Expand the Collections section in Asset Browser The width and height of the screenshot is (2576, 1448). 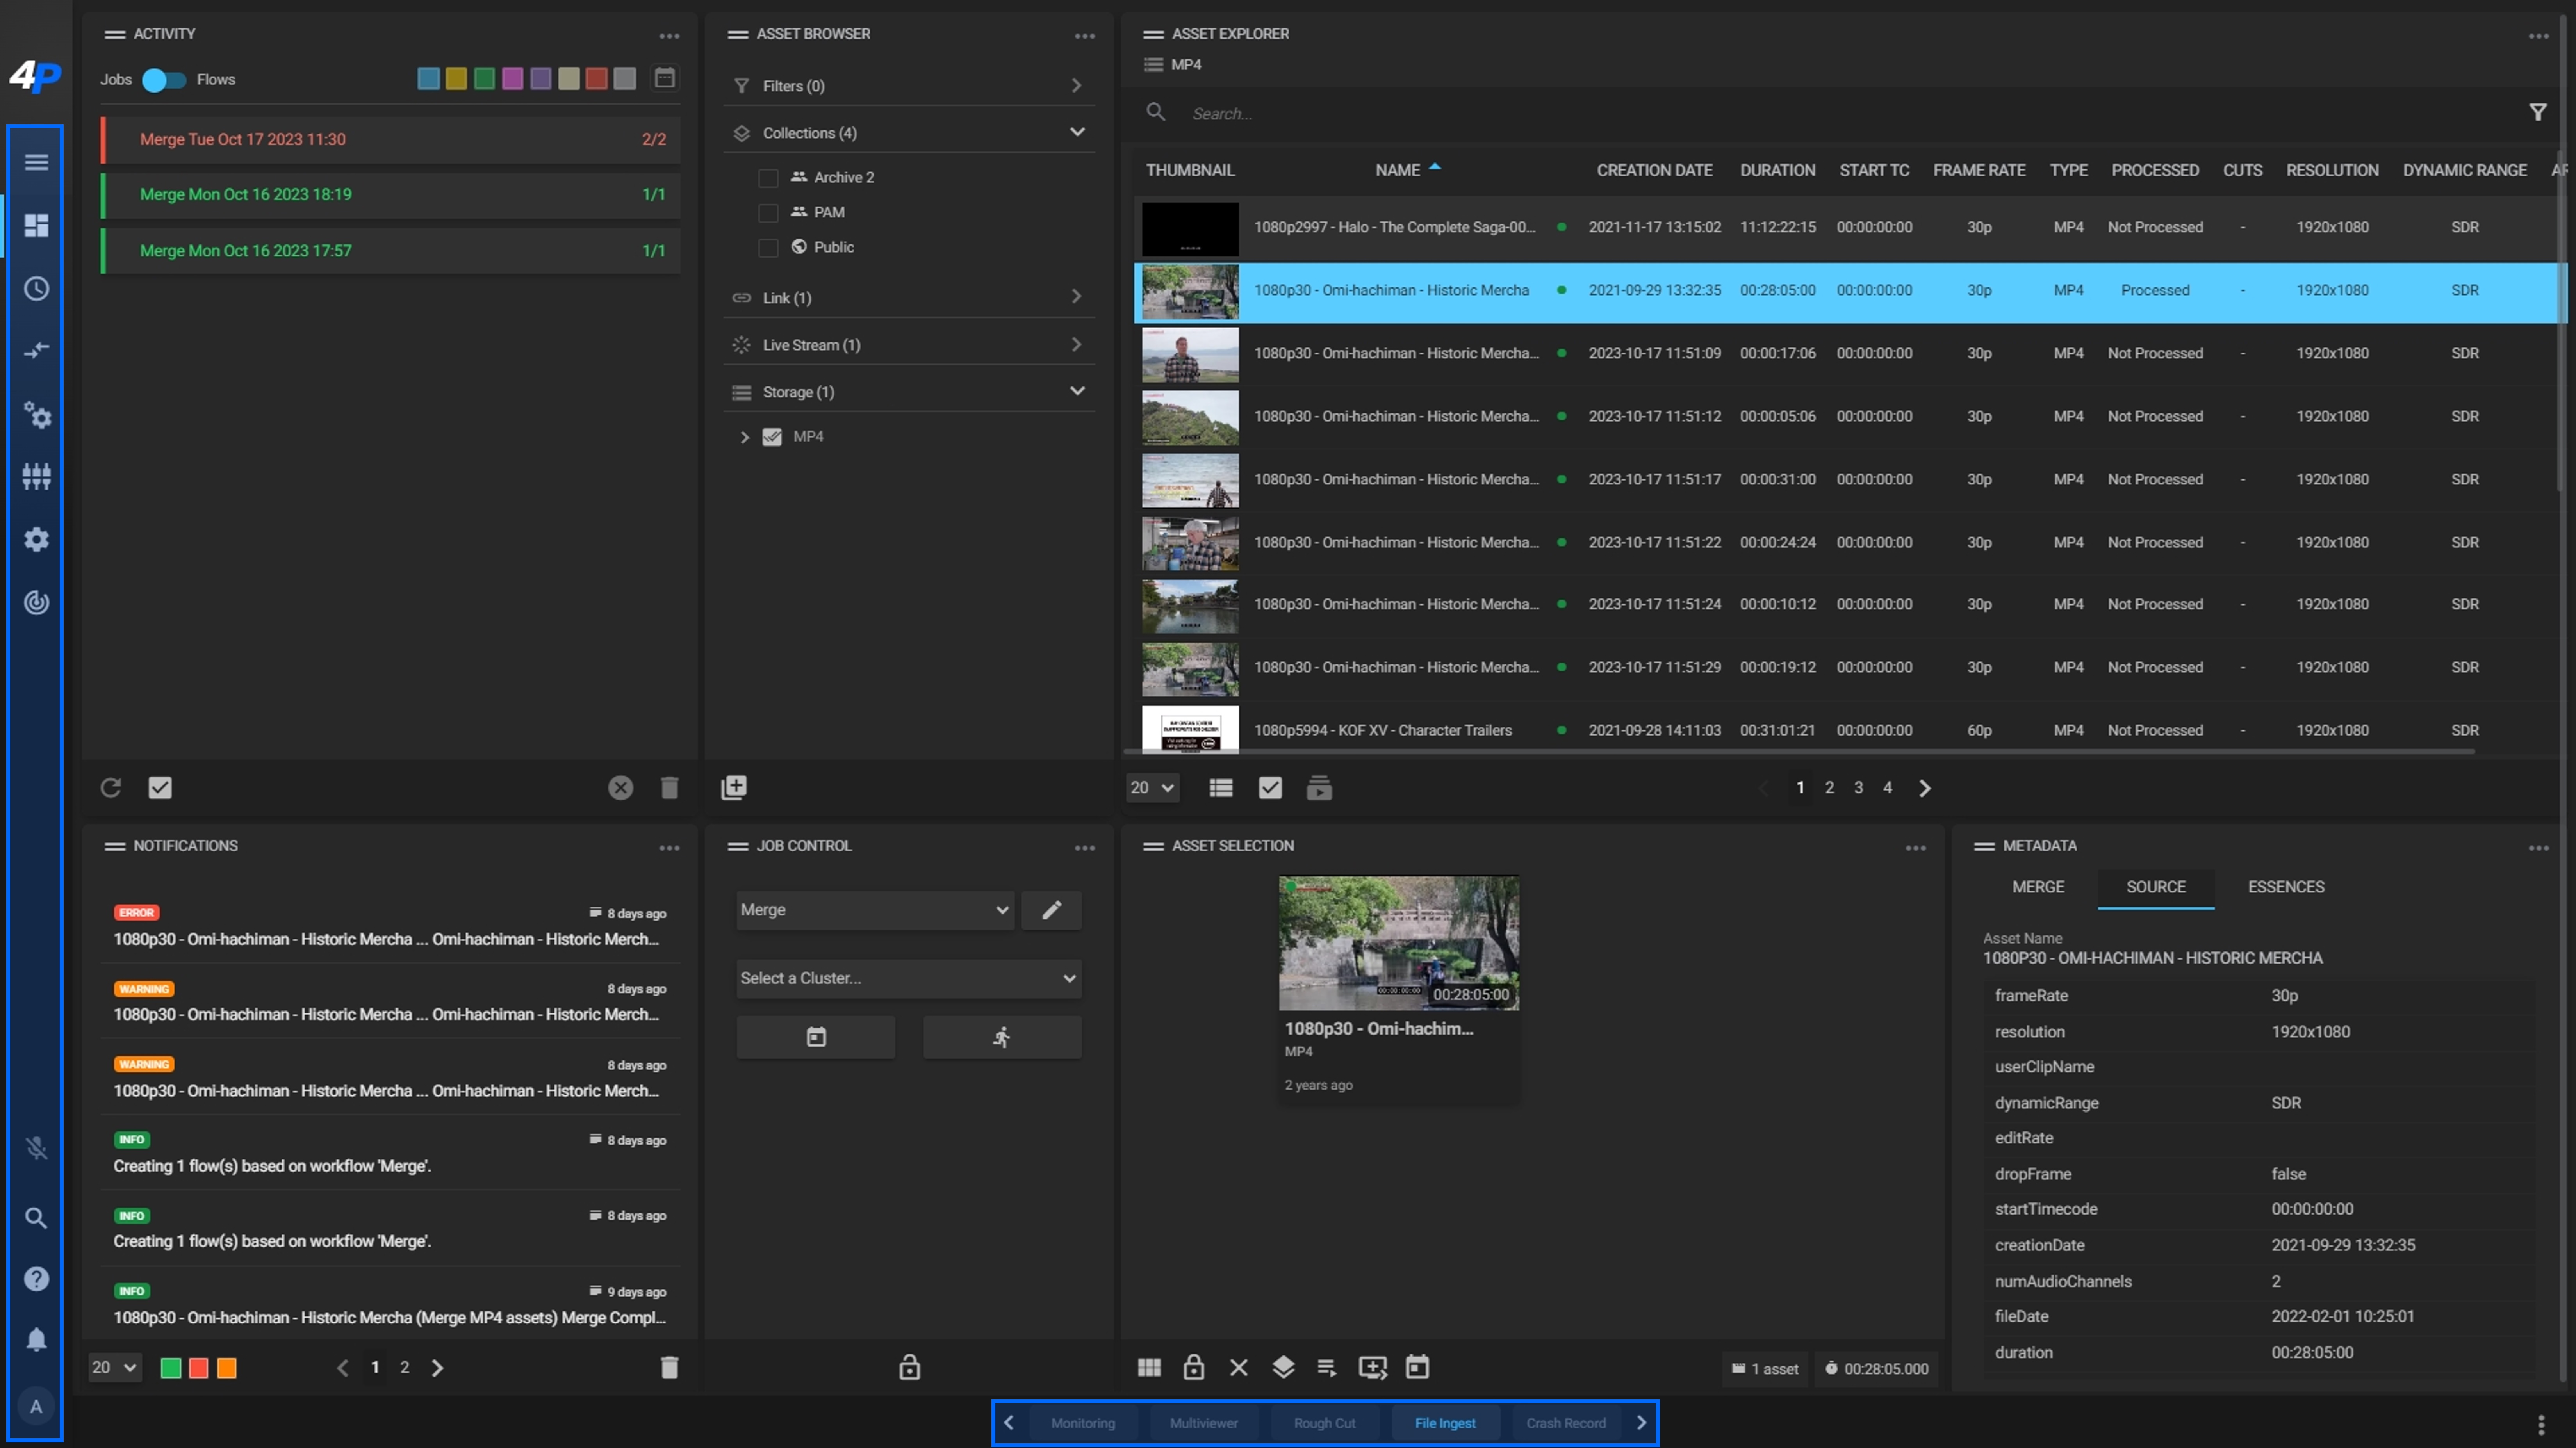[1077, 133]
